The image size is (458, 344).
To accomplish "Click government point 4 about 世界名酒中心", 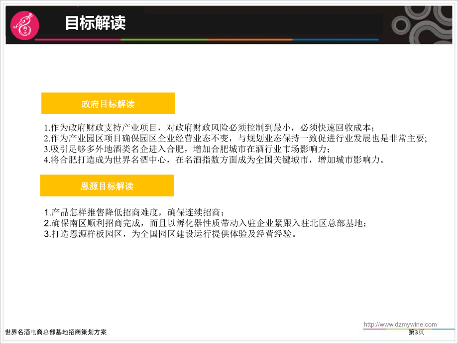I will coord(215,160).
